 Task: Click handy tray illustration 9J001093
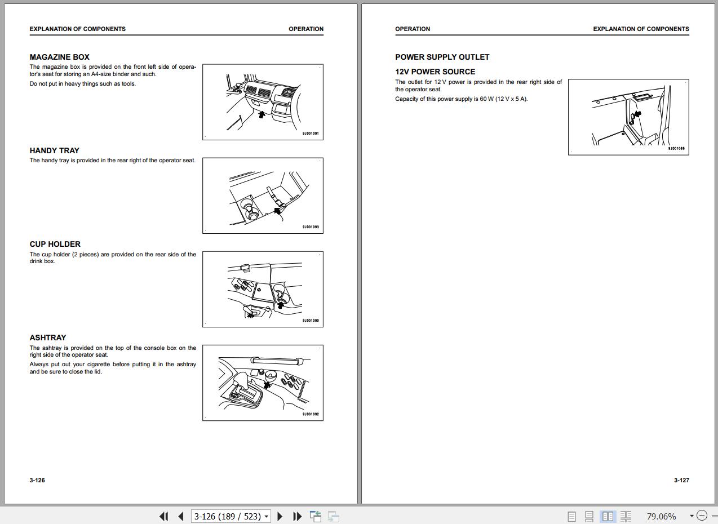point(263,196)
